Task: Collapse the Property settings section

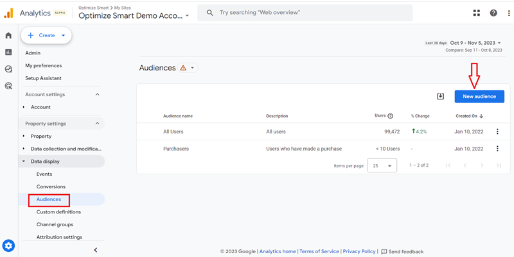Action: 97,124
